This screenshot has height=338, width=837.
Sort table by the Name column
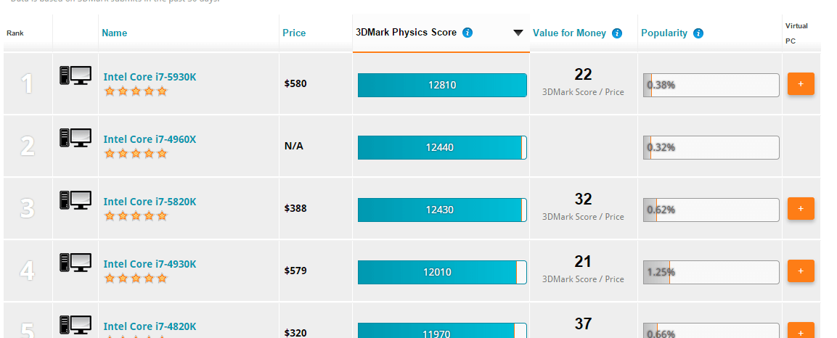pyautogui.click(x=114, y=33)
